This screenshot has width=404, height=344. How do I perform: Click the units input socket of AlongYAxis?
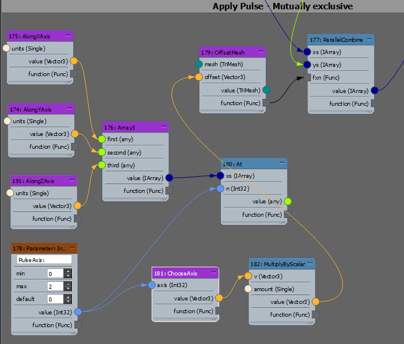(8, 121)
